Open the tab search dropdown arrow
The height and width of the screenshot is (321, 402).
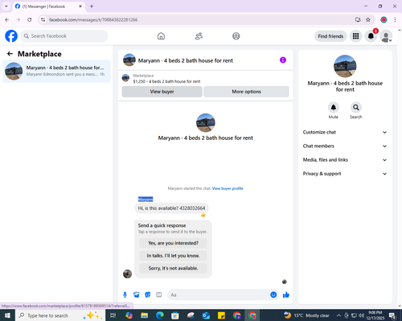pyautogui.click(x=6, y=6)
